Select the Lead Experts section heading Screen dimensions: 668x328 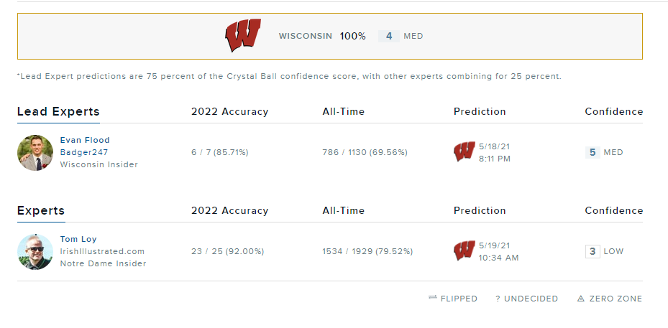coord(58,111)
